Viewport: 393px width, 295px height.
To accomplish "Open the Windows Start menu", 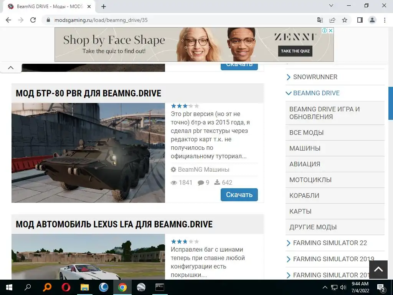I will [9, 287].
